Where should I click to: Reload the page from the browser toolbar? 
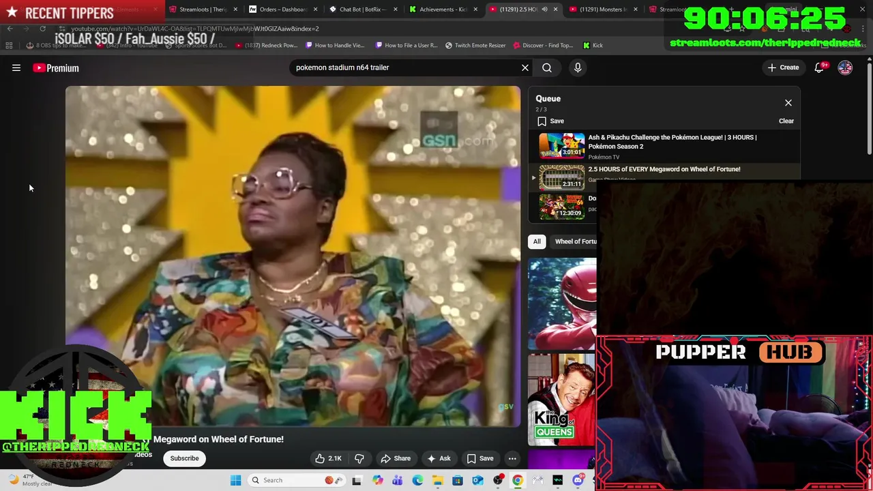(42, 29)
